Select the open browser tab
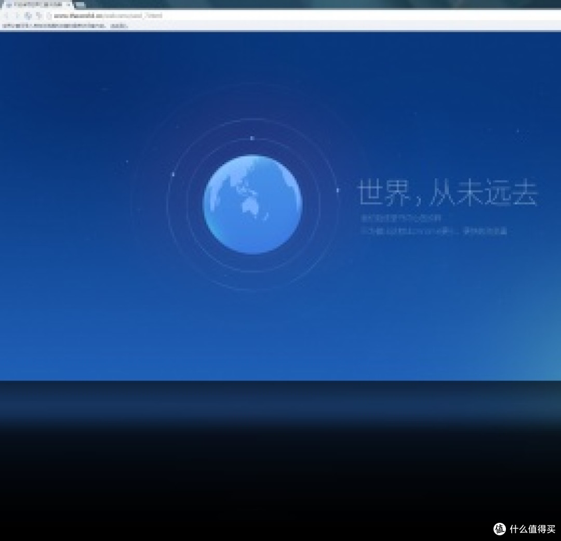 [37, 5]
